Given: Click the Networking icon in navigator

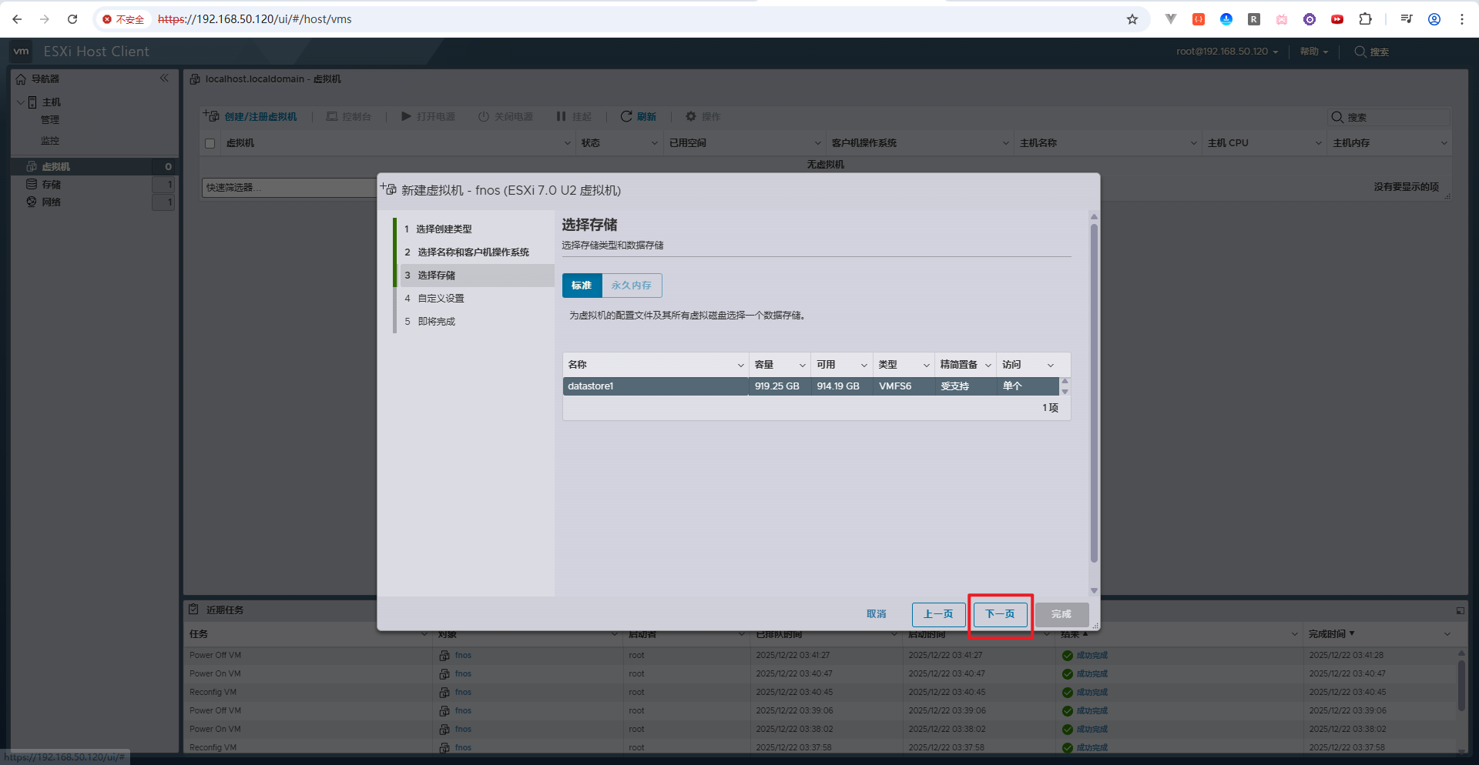Looking at the screenshot, I should point(32,202).
